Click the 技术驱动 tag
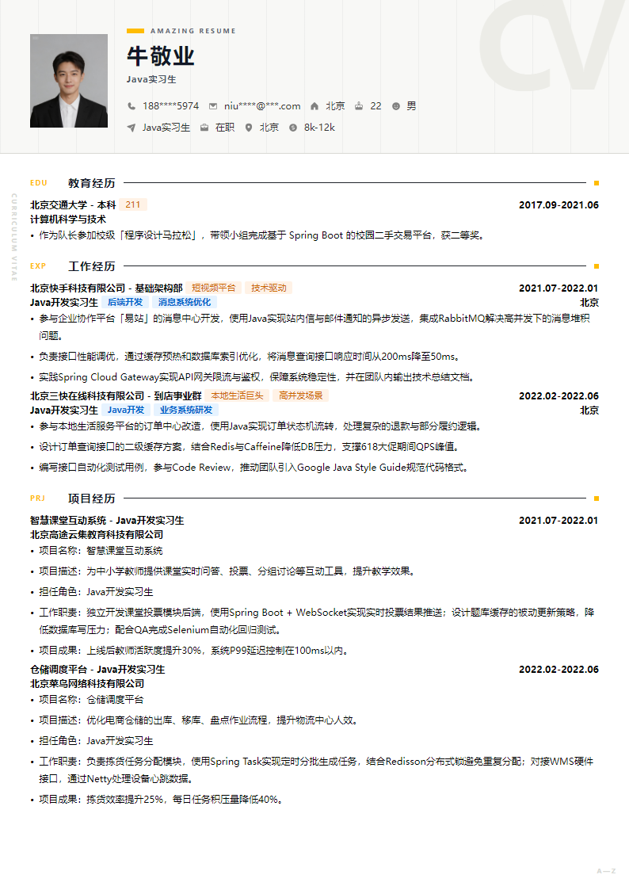Screen dimensions: 629x890 tap(269, 288)
